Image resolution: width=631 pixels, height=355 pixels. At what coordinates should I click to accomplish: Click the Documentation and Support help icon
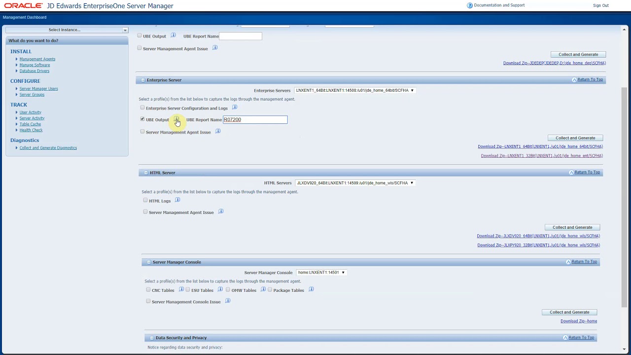pyautogui.click(x=470, y=5)
